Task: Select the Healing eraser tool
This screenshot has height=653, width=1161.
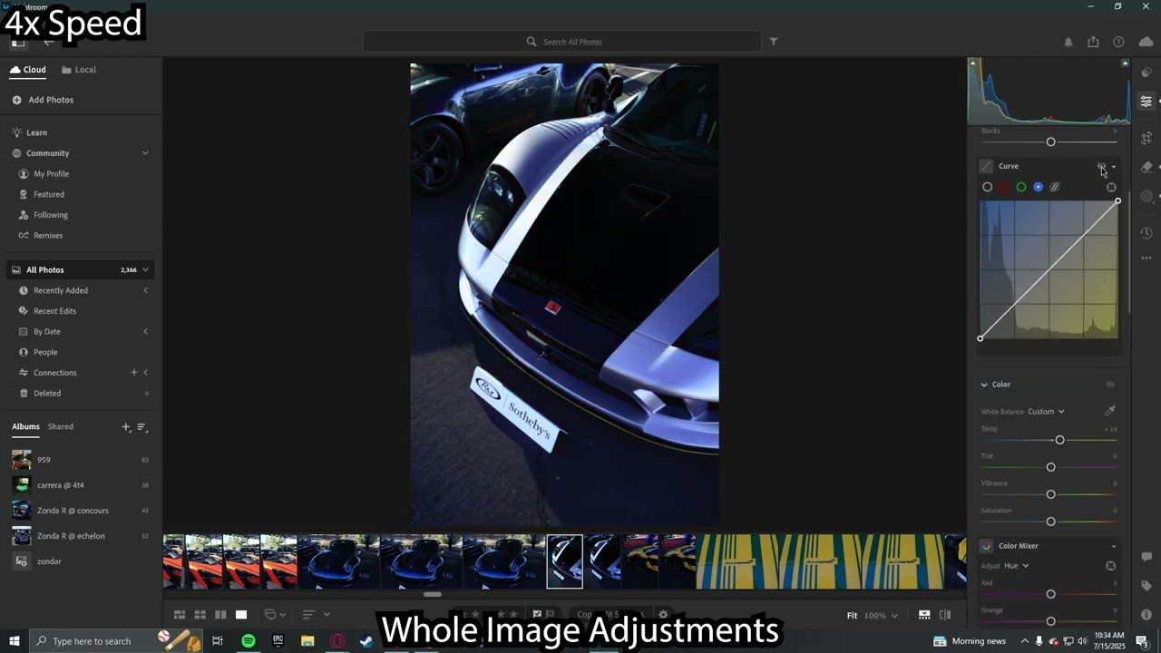Action: tap(1146, 167)
